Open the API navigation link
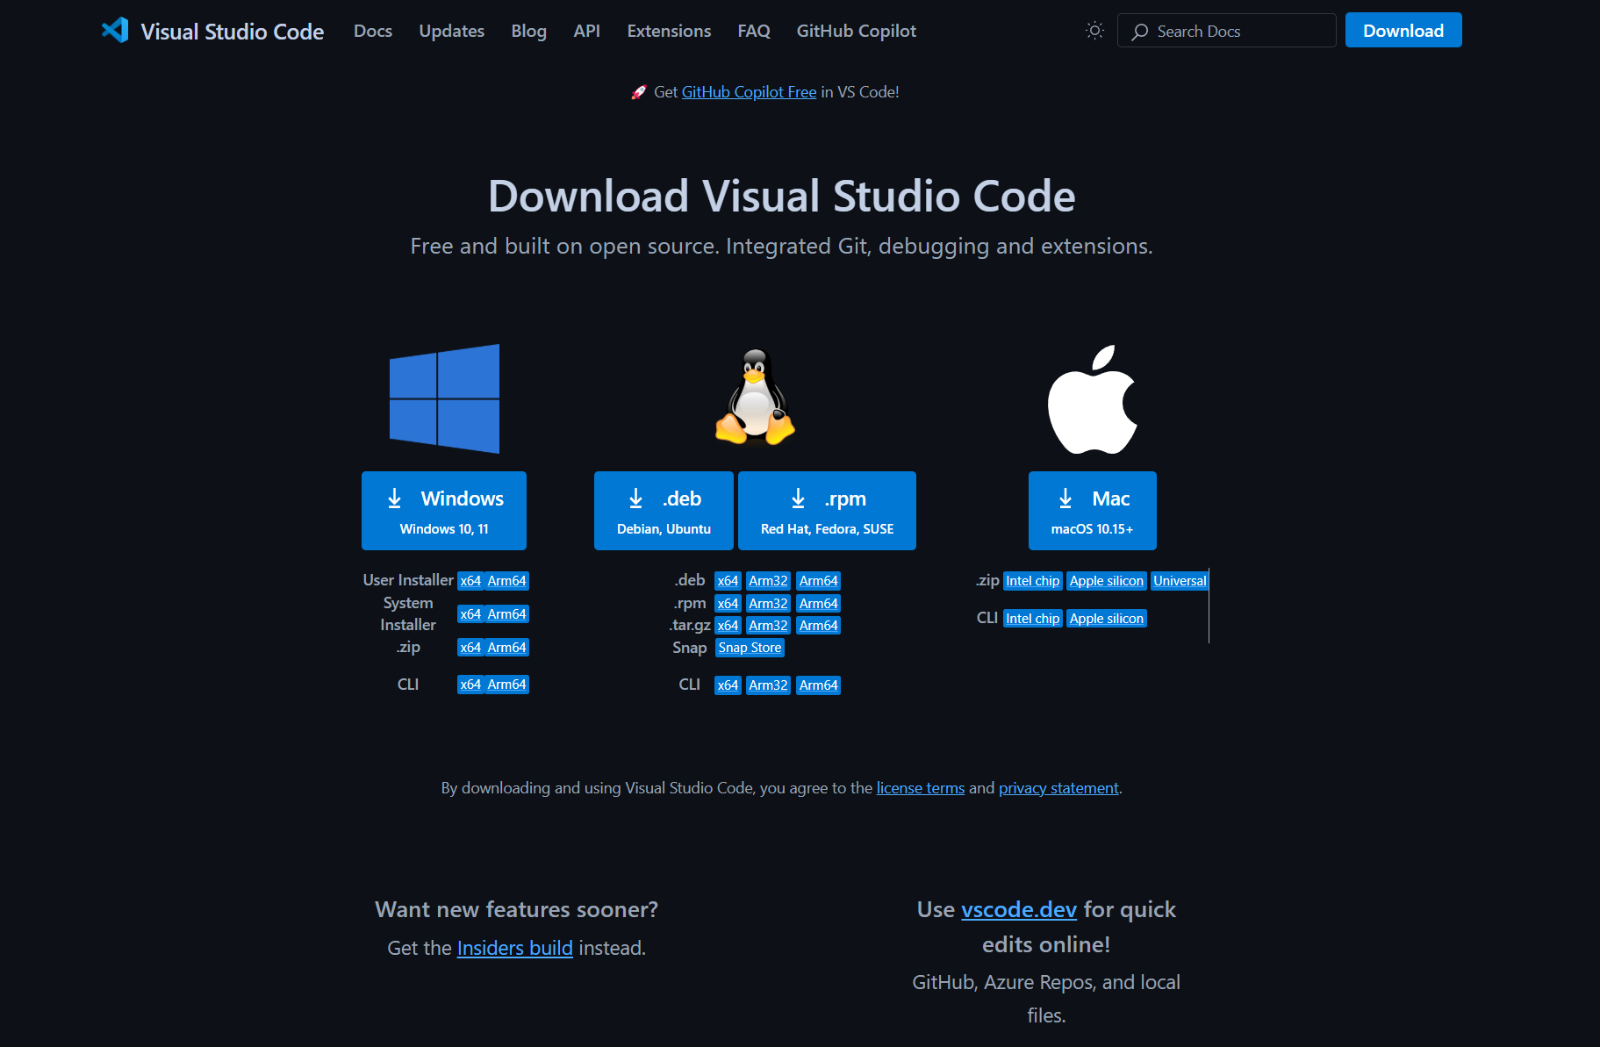The image size is (1600, 1047). (x=587, y=31)
